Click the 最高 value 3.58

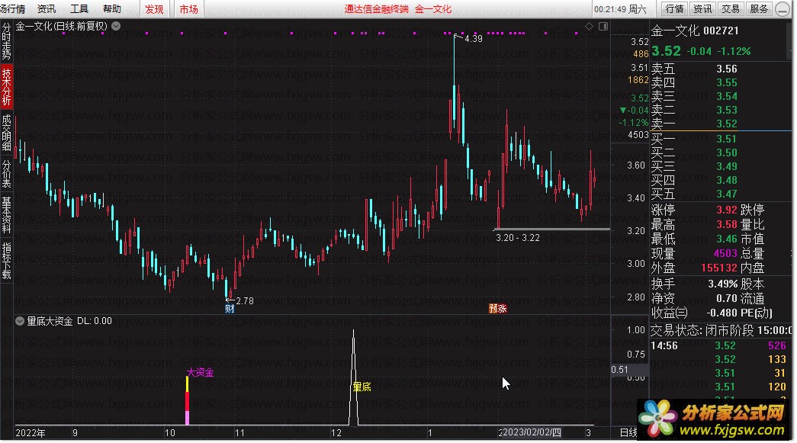[x=727, y=224]
